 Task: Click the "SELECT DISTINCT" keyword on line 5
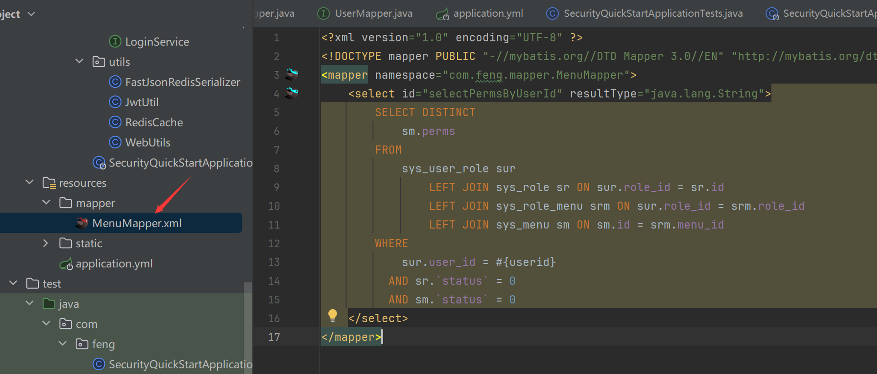[425, 112]
